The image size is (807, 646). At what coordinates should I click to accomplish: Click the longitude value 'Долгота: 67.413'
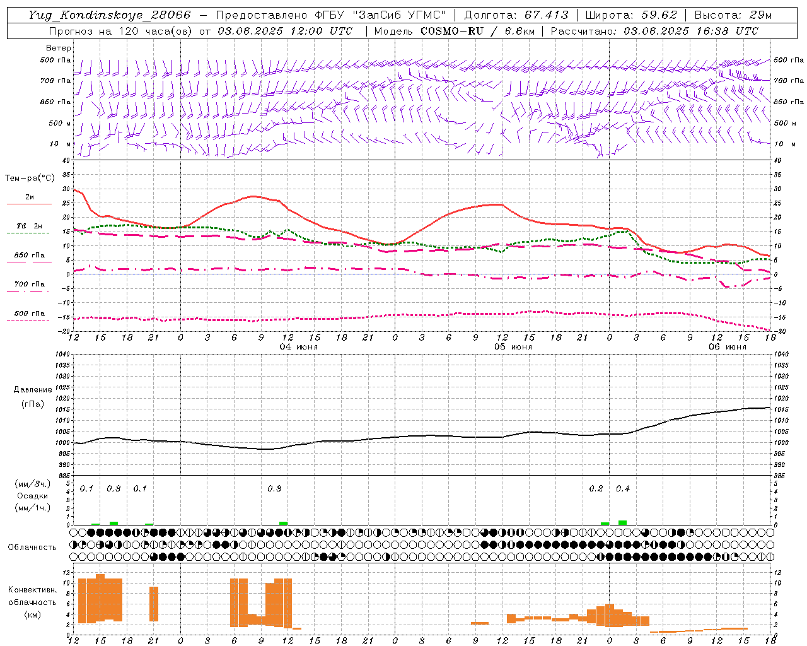point(516,15)
